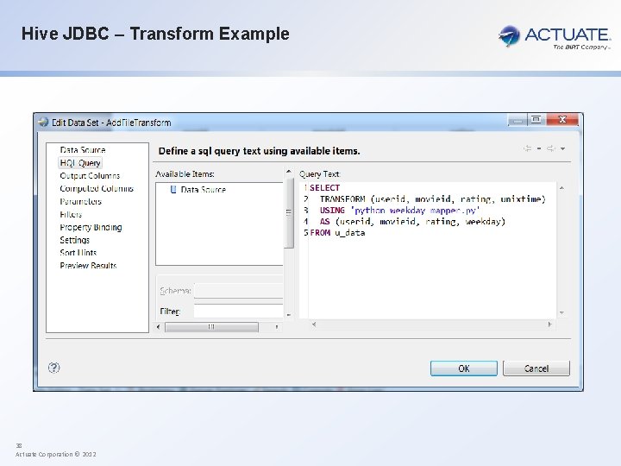621x466 pixels.
Task: Click 'python weekday_mapper.py' string in query
Action: coord(415,210)
